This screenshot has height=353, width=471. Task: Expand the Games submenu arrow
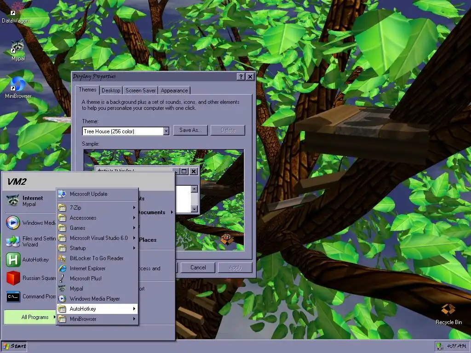[x=134, y=228]
